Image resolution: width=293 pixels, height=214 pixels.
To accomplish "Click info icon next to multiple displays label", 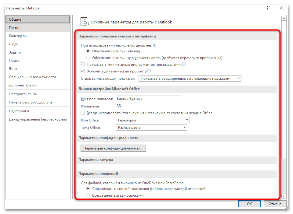I will [155, 45].
